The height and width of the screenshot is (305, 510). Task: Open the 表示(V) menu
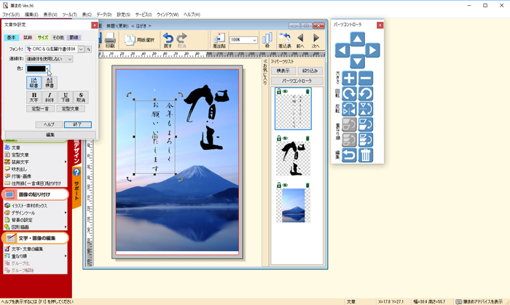50,15
